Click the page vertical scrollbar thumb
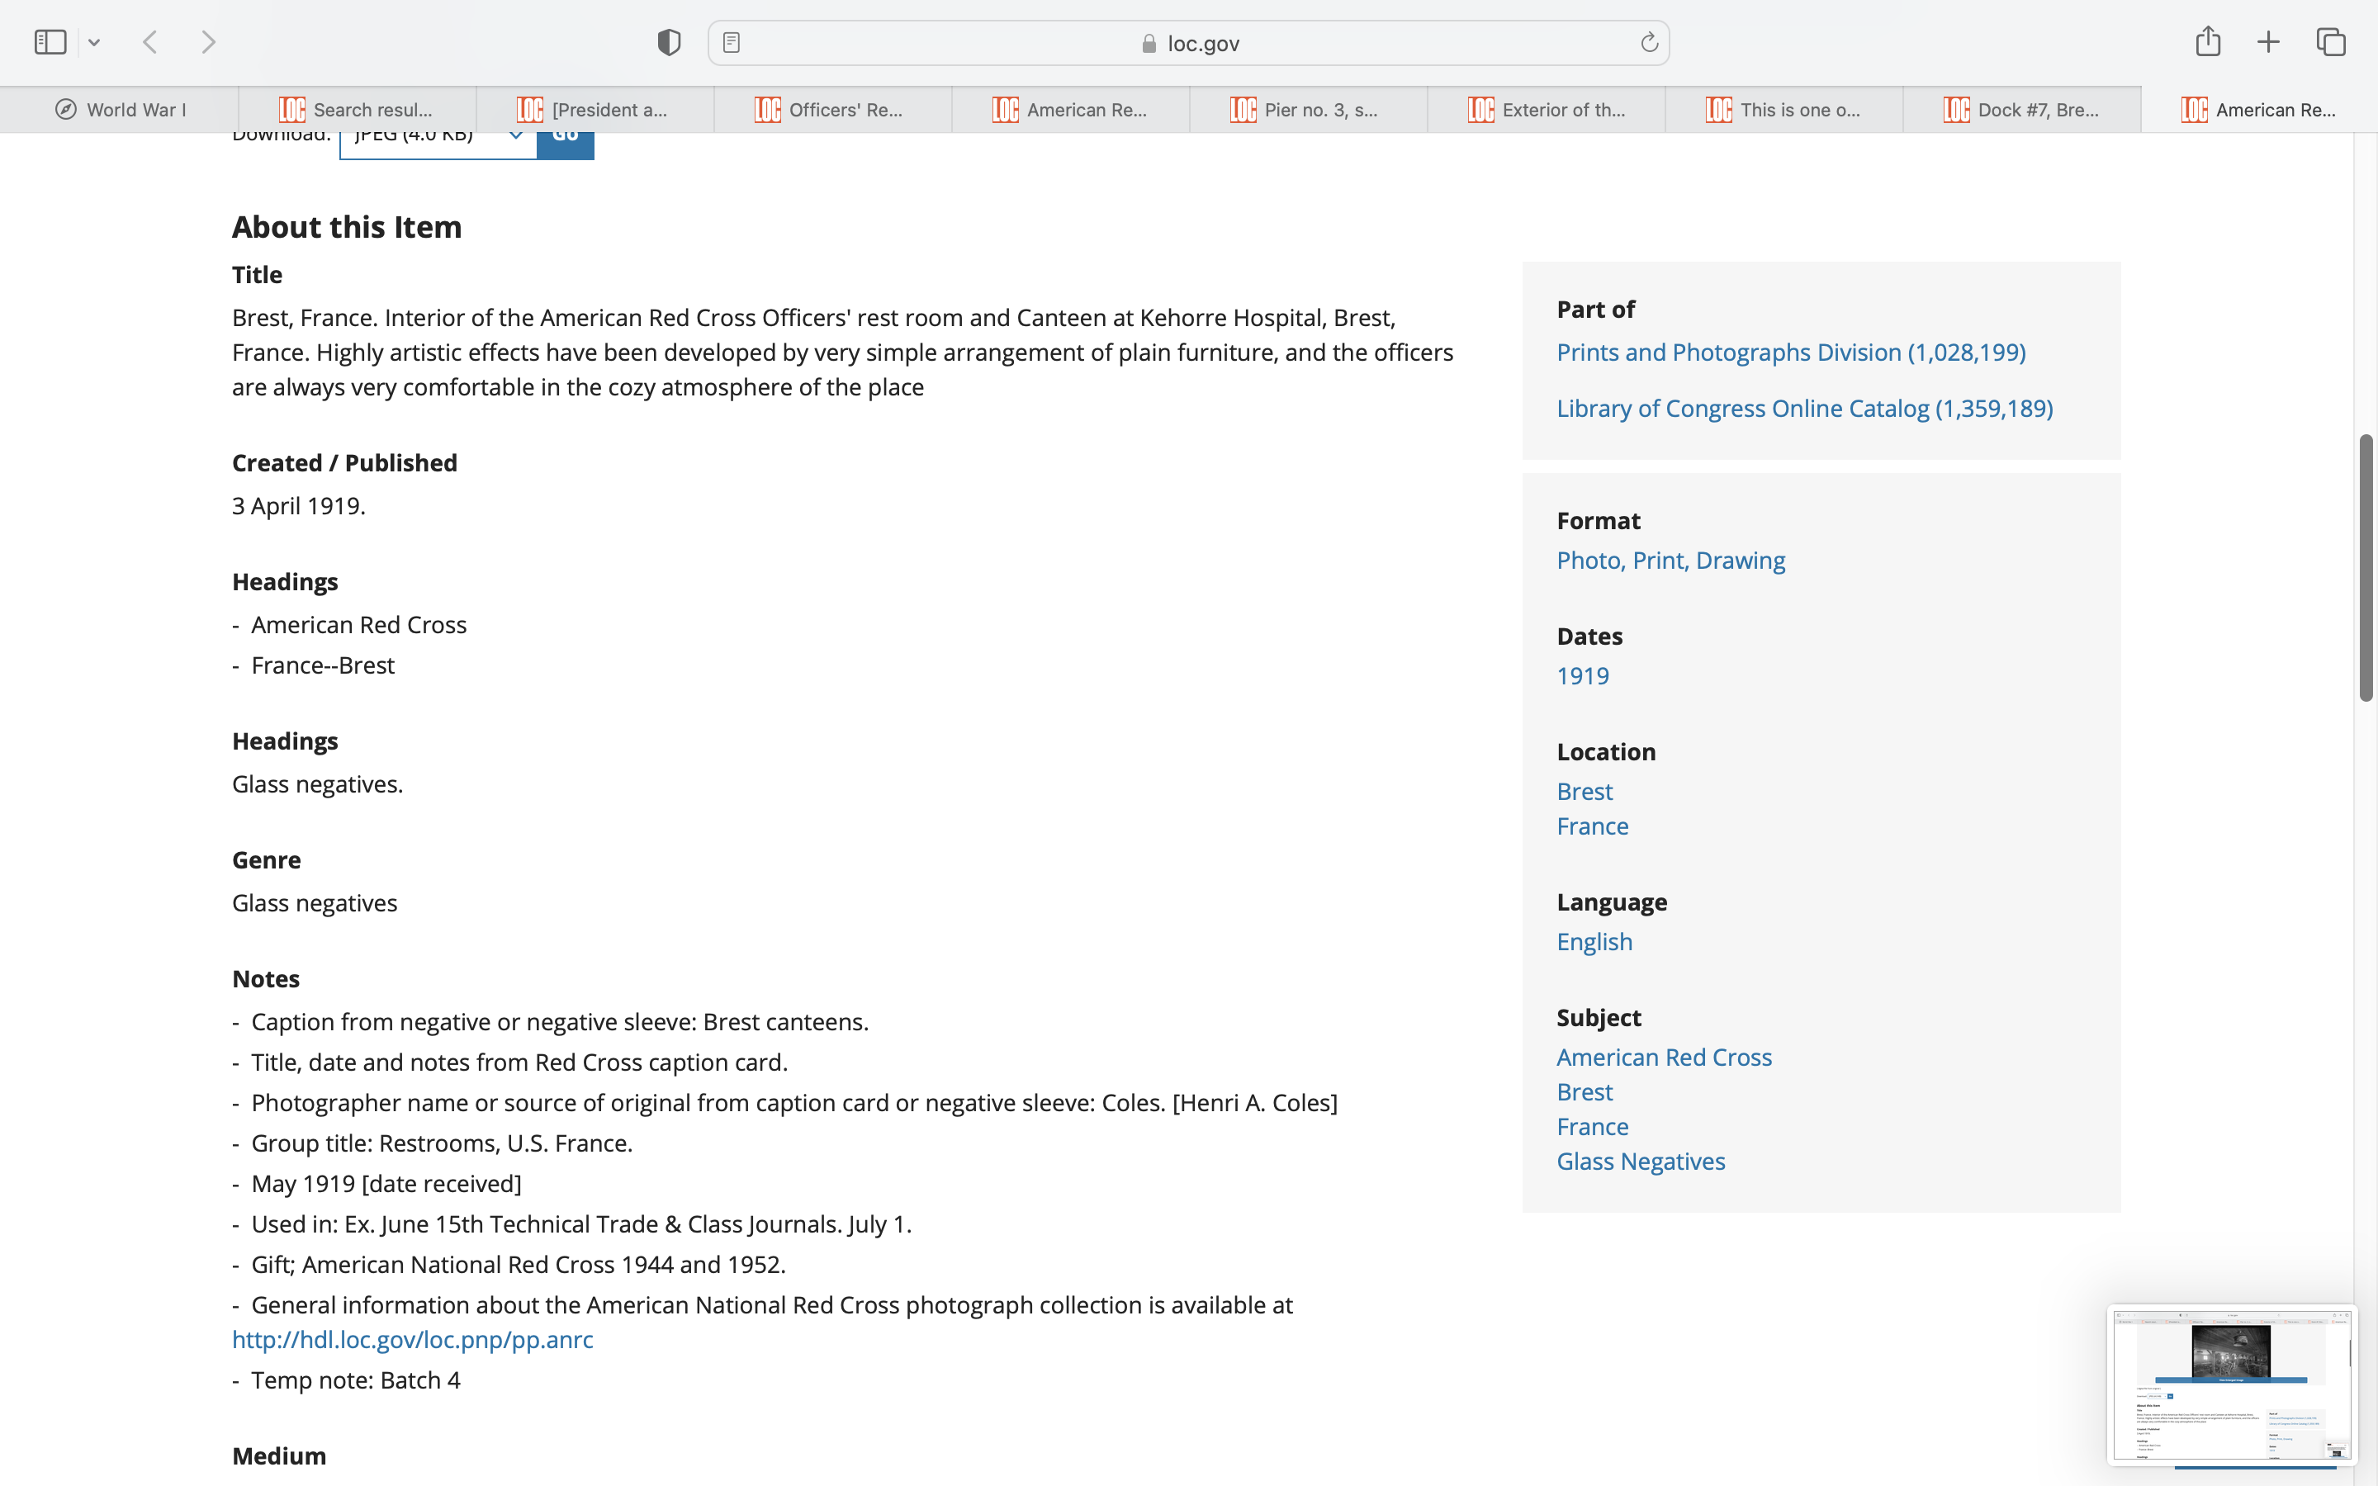 pyautogui.click(x=2366, y=568)
